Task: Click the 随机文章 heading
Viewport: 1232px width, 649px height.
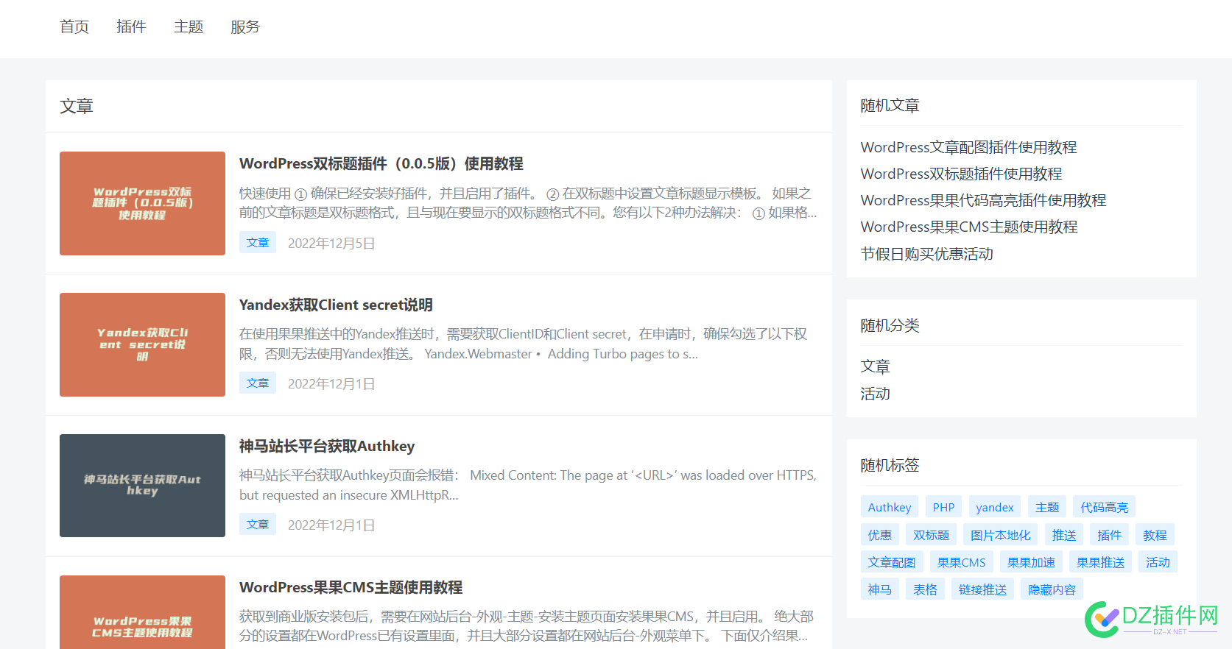Action: (x=890, y=106)
